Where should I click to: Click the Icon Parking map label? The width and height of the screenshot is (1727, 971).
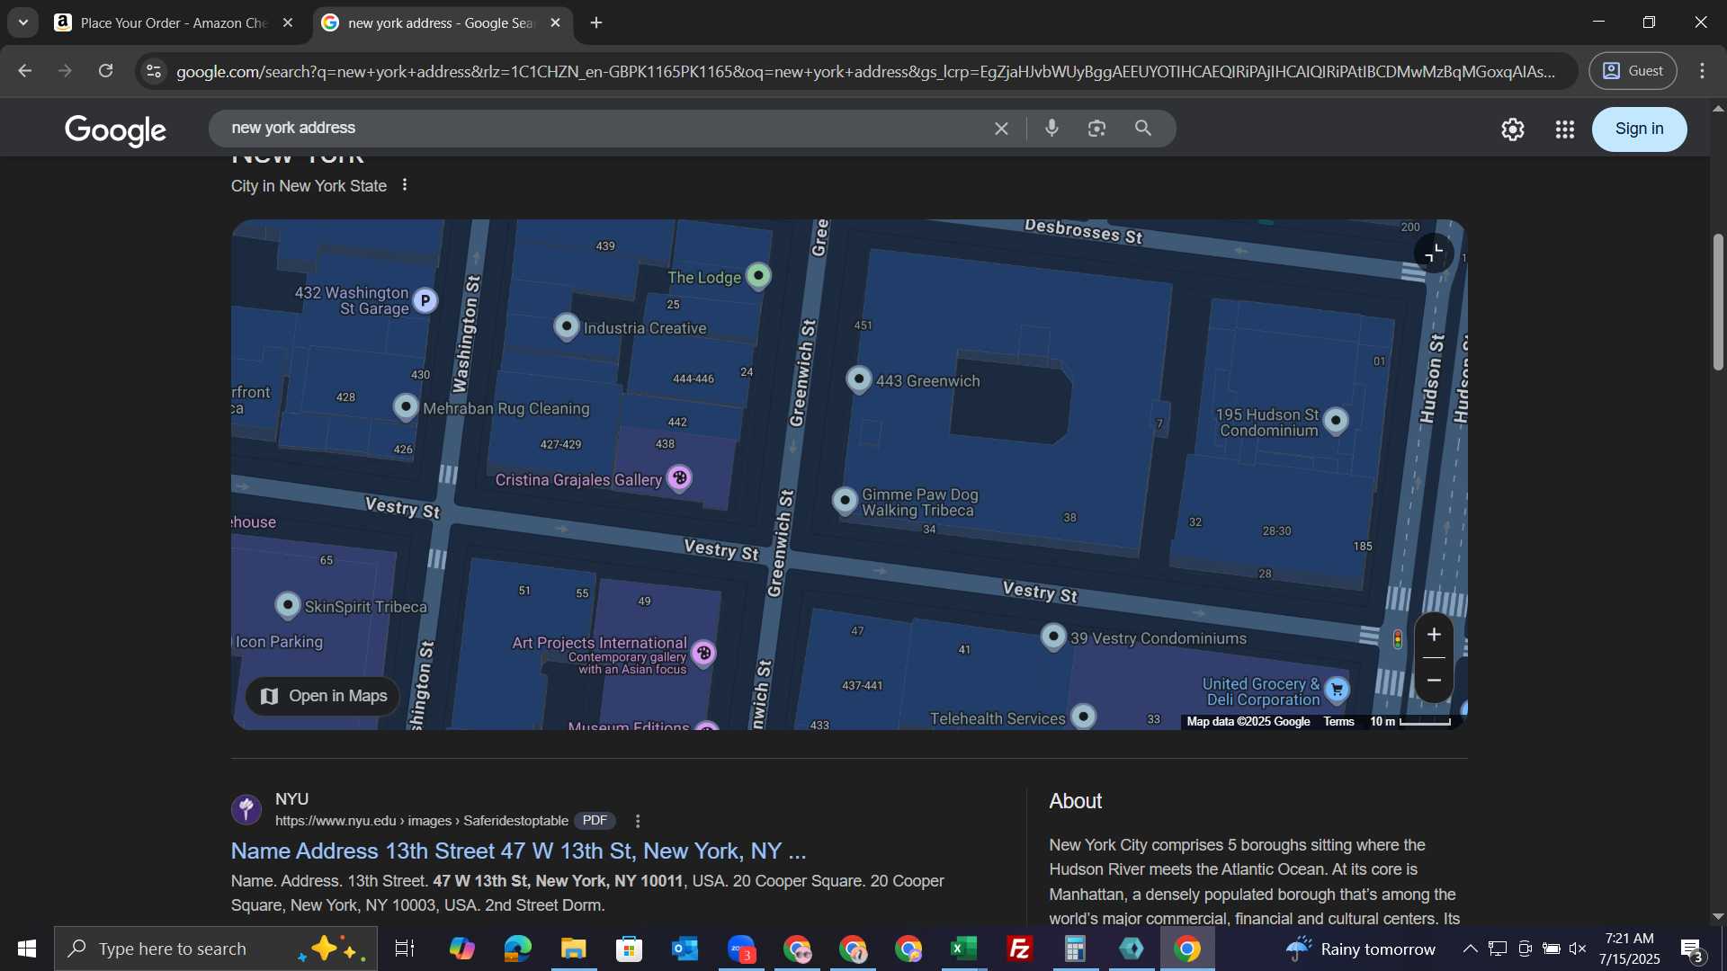point(279,642)
